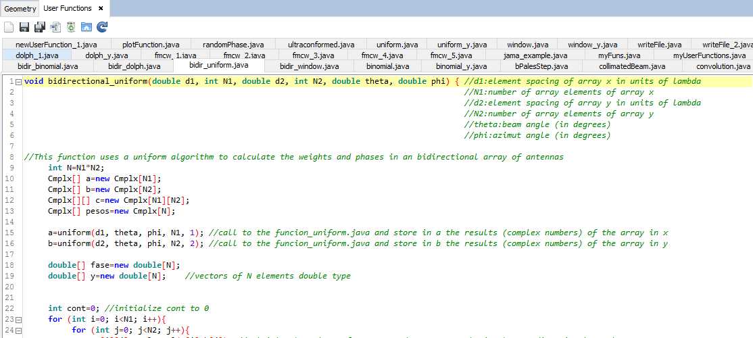Click the New file icon

coord(9,27)
